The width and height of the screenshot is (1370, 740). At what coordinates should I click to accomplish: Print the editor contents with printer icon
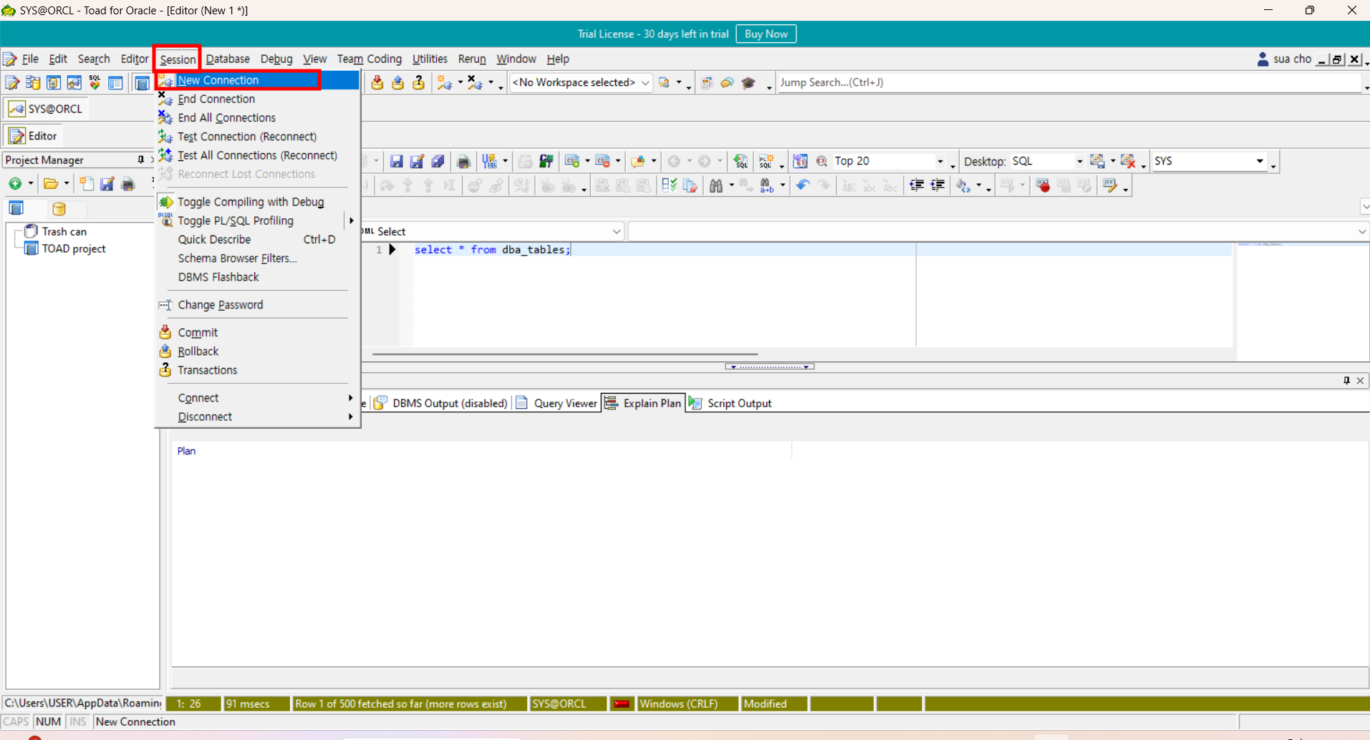[463, 162]
